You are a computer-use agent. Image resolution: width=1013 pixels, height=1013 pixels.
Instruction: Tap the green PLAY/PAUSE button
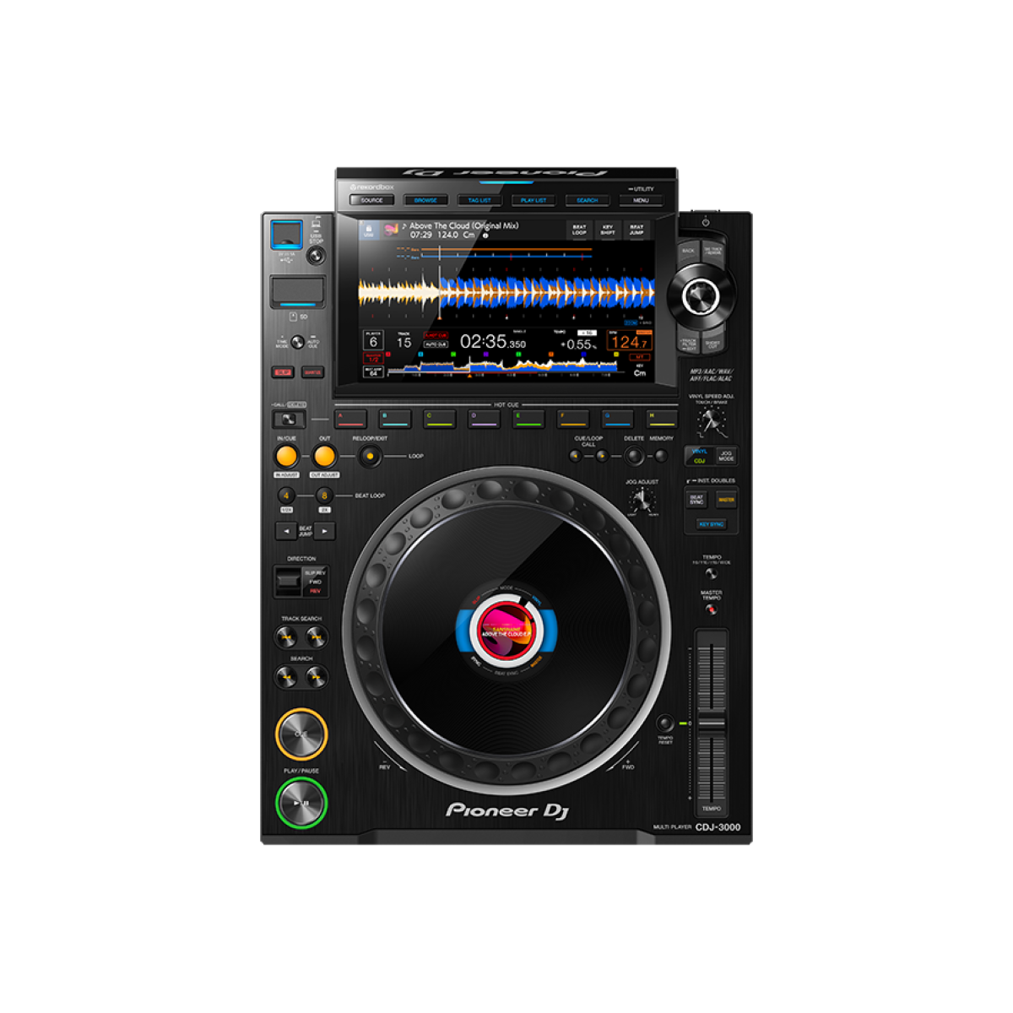[301, 803]
